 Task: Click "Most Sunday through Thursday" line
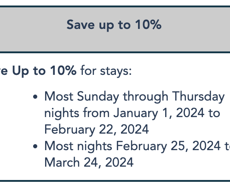134,97
